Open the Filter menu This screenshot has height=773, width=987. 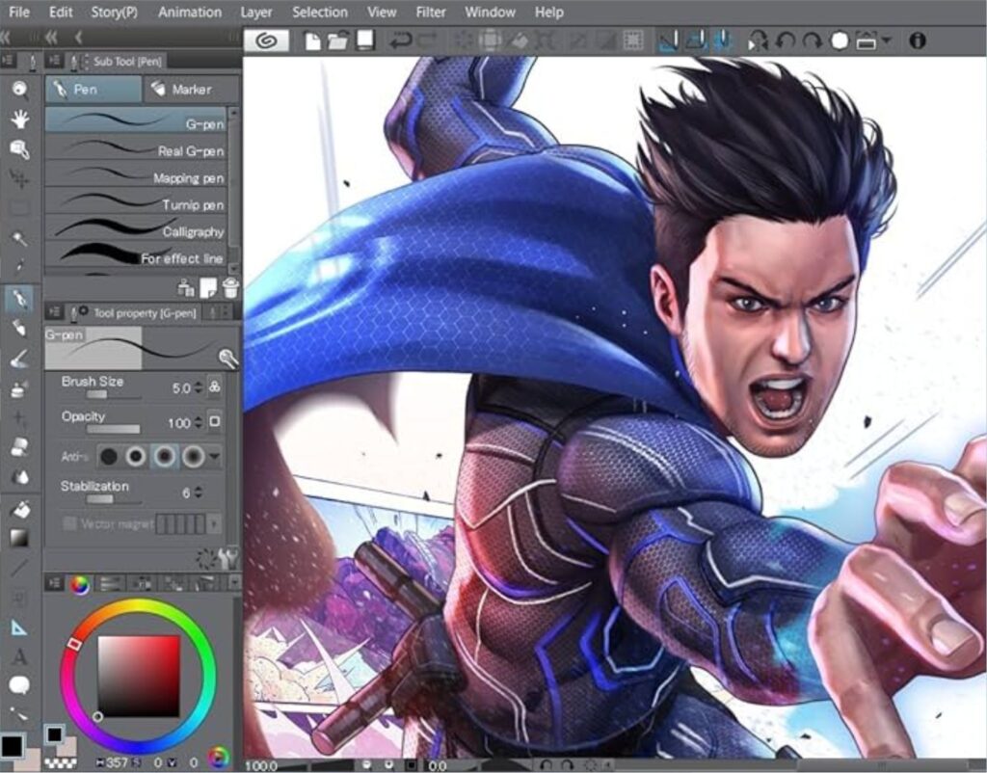(430, 13)
